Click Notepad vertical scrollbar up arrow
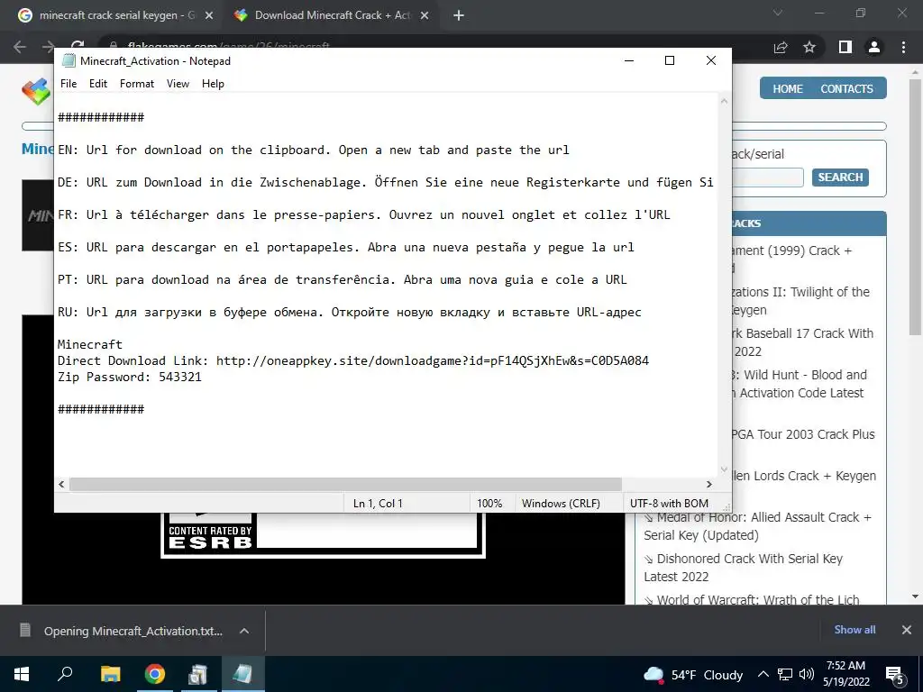This screenshot has height=692, width=923. point(724,101)
